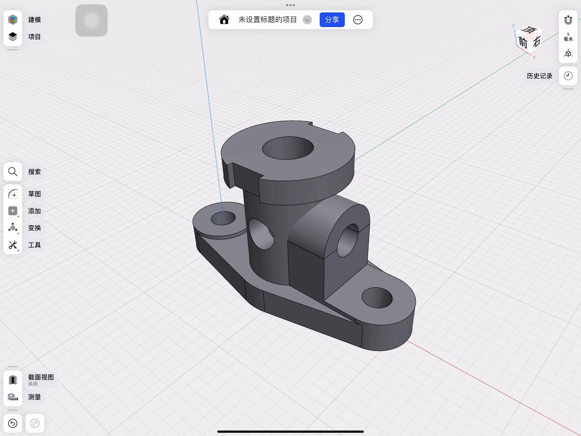Viewport: 581px width, 436px height.
Task: Switch to 建模 (Modeling) view
Action: [x=13, y=19]
